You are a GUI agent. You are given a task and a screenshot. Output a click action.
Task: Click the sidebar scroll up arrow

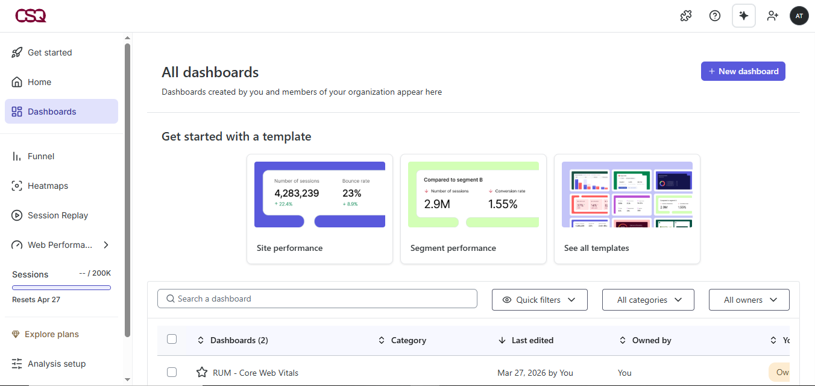coord(127,37)
